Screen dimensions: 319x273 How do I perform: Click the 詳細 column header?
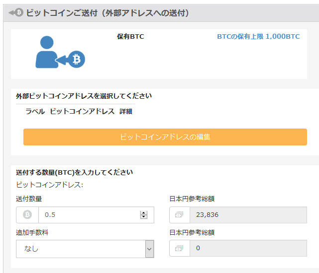point(126,111)
